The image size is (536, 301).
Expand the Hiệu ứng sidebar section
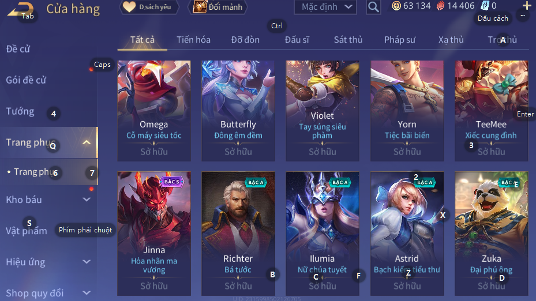87,262
